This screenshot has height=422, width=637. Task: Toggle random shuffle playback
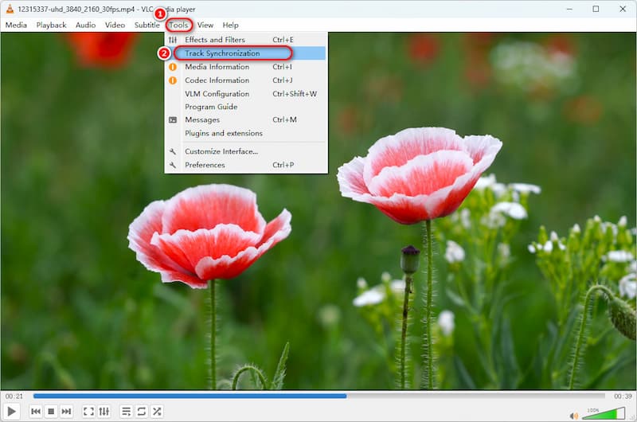(157, 412)
